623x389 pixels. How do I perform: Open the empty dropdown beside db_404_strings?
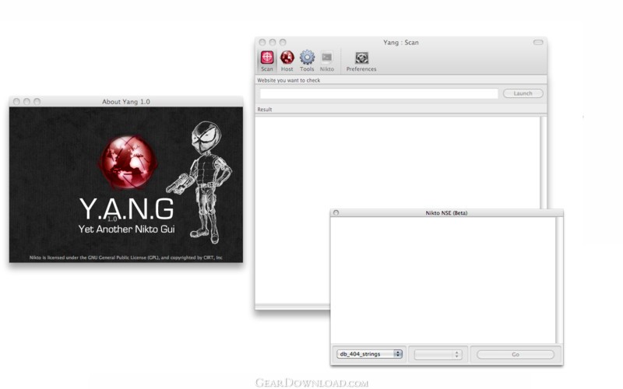click(438, 355)
